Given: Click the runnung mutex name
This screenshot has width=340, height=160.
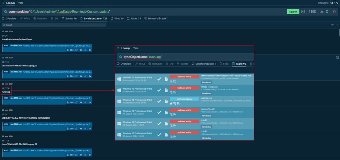Looking at the screenshot, I should [6, 92].
